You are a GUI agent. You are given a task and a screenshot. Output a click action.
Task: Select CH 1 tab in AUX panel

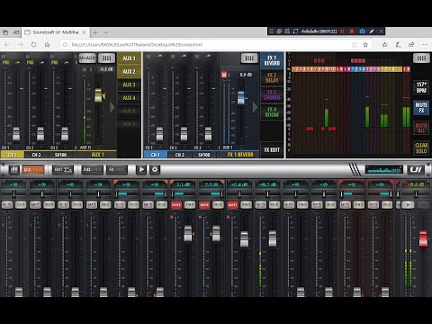click(12, 155)
